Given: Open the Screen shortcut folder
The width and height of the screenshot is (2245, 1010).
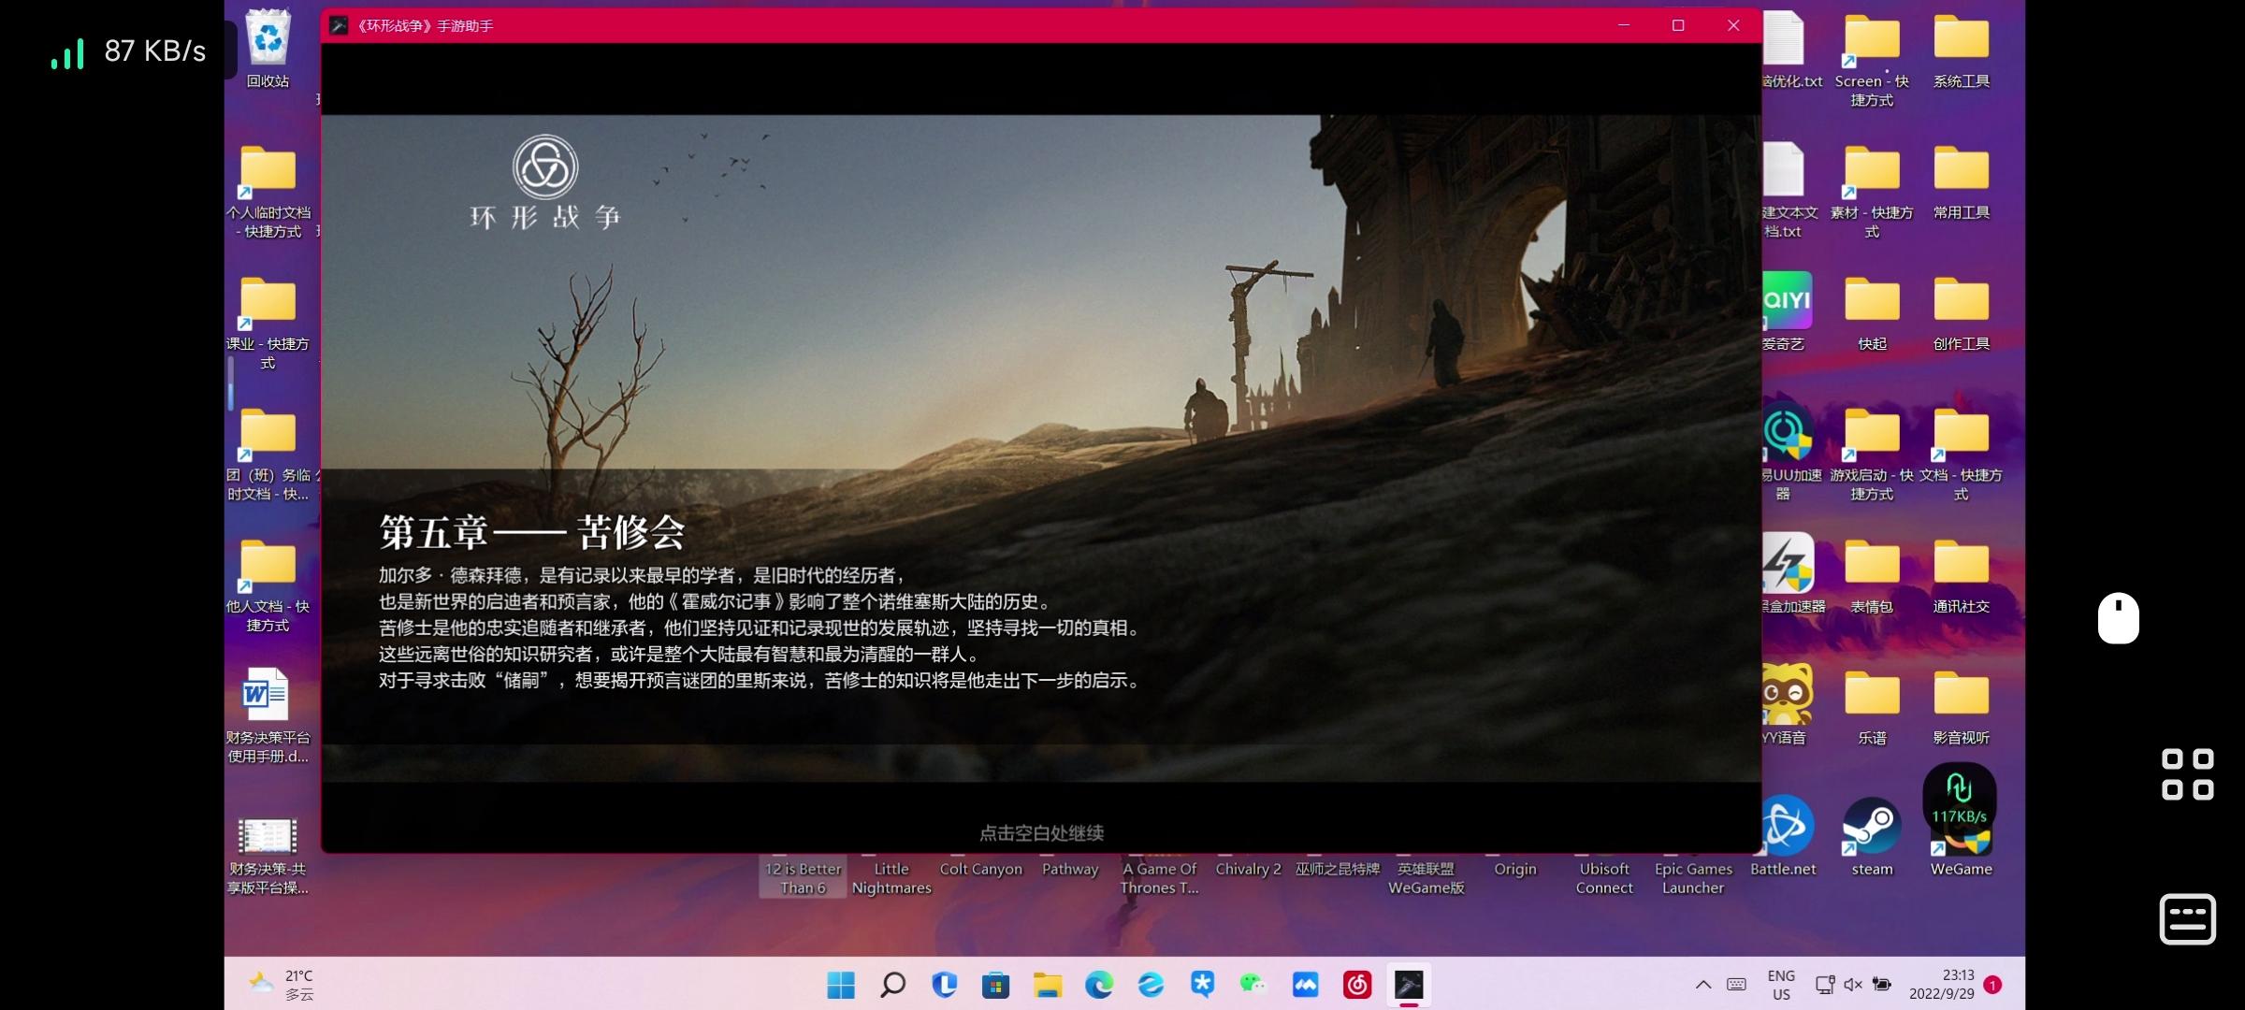Looking at the screenshot, I should 1872,60.
